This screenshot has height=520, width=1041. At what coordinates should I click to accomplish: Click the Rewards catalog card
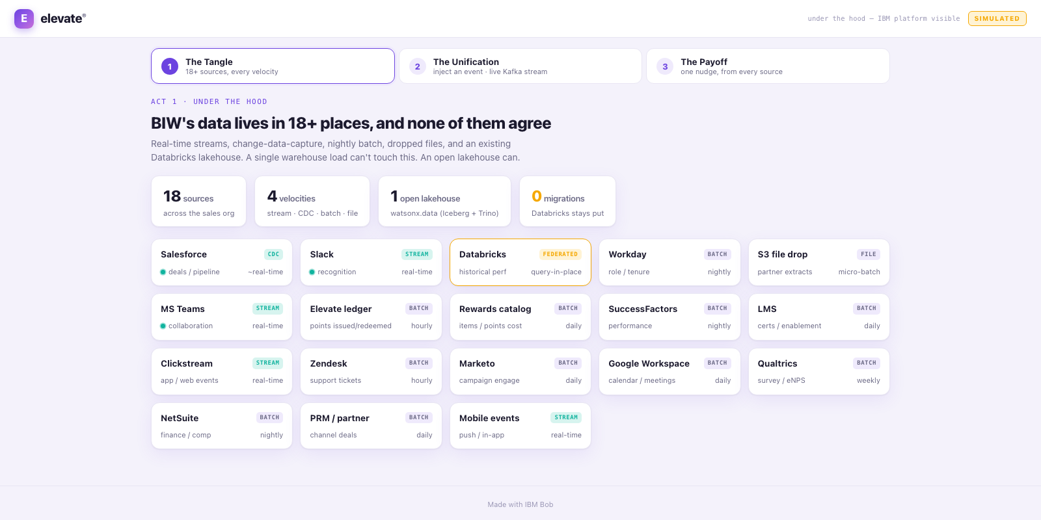pos(520,317)
